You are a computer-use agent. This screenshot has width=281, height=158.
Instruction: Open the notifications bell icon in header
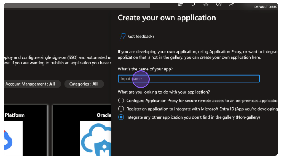(193, 4)
